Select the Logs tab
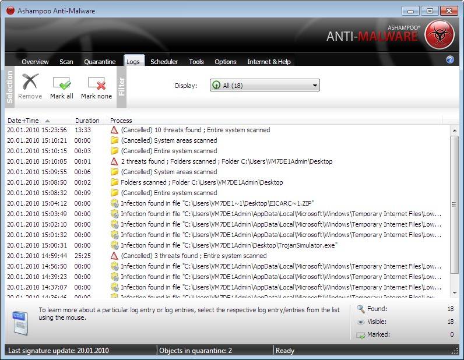Screen dimensions: 464x360 [133, 62]
